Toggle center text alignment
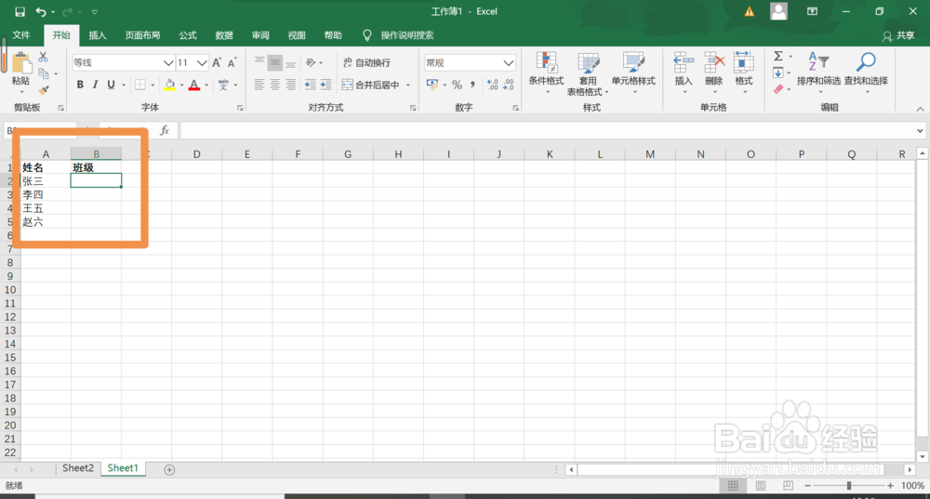930x499 pixels. pyautogui.click(x=274, y=85)
